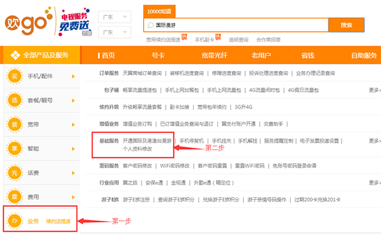Open 过期200卡兑换201卡 link
381x236 pixels.
click(317, 200)
